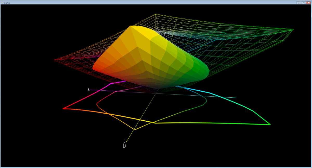Click the Grapher application icon in title bar
The image size is (312, 168).
(2, 2)
